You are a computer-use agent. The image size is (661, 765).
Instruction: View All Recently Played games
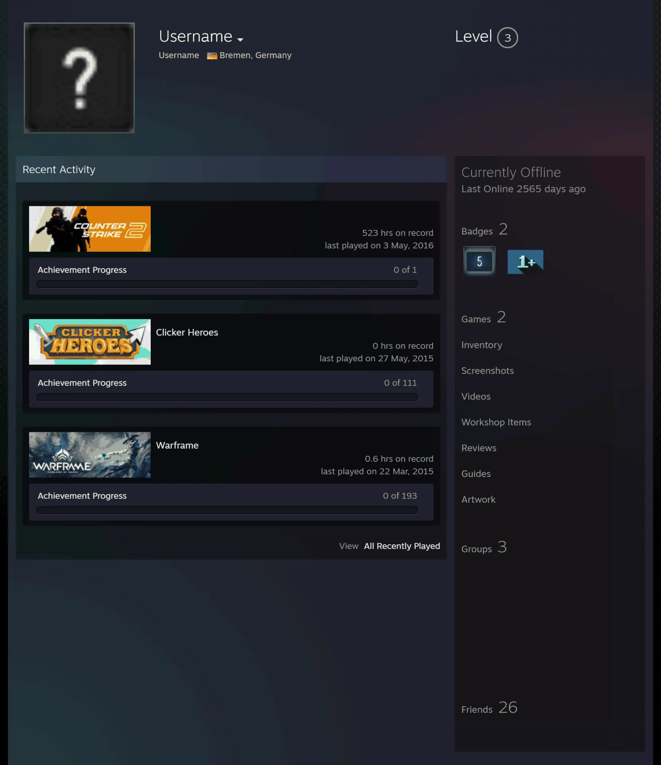pyautogui.click(x=402, y=546)
